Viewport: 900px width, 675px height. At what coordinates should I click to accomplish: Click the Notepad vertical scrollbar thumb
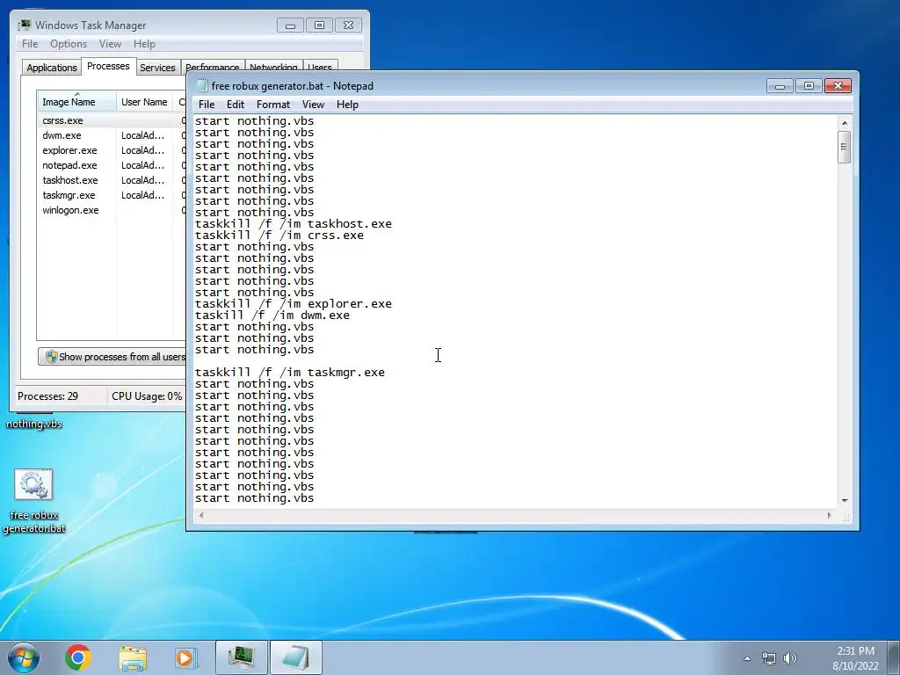click(x=844, y=147)
